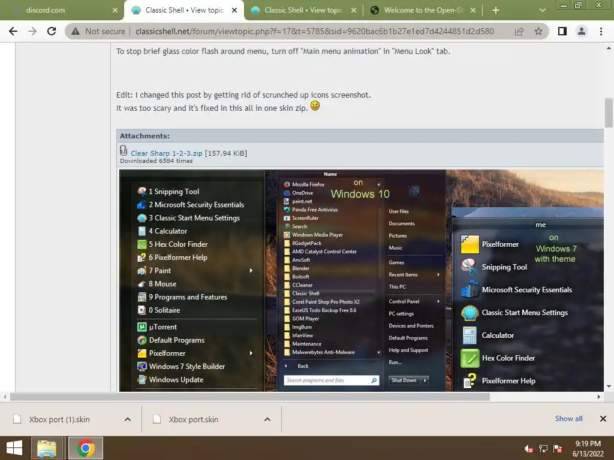Expand options for Xbox port (1).skin
614x460 pixels.
128,419
